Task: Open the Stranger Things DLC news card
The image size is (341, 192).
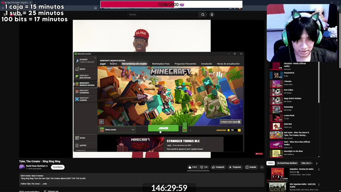Action: tap(170, 144)
